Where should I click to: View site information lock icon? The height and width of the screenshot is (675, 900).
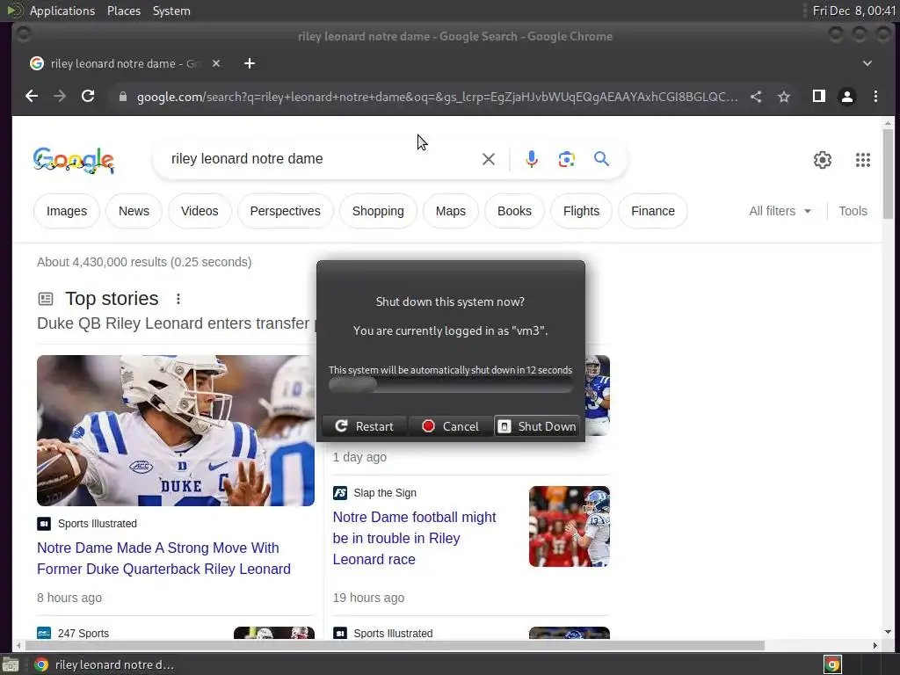click(x=122, y=97)
